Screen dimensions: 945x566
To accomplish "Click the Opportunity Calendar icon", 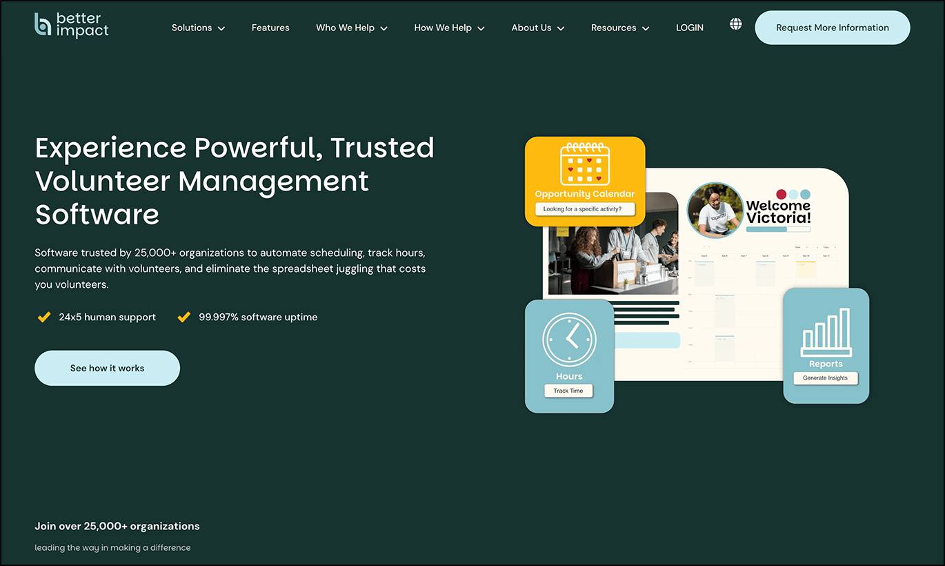I will point(585,164).
